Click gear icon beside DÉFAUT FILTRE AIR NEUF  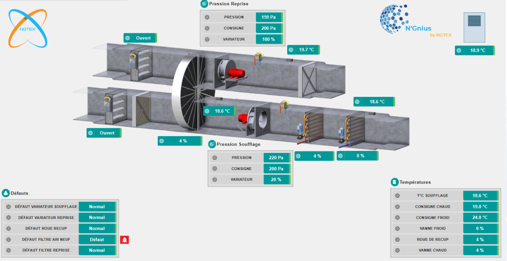click(8, 240)
